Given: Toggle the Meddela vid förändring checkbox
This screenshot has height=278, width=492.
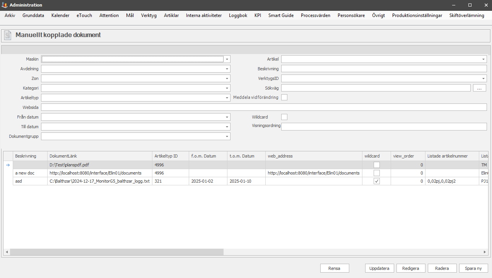Looking at the screenshot, I should [284, 97].
